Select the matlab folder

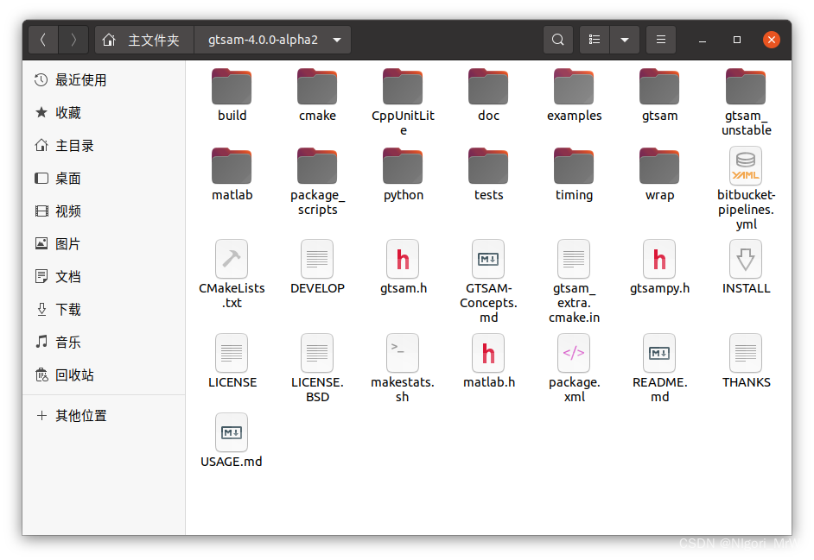tap(232, 175)
